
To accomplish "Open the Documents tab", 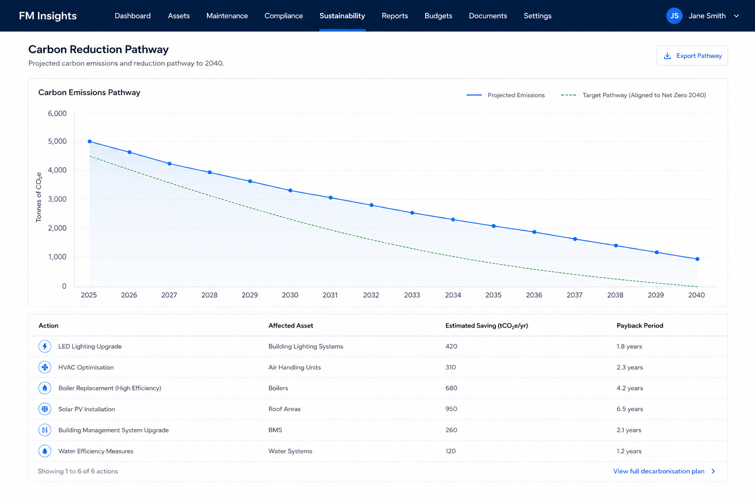I will click(488, 16).
